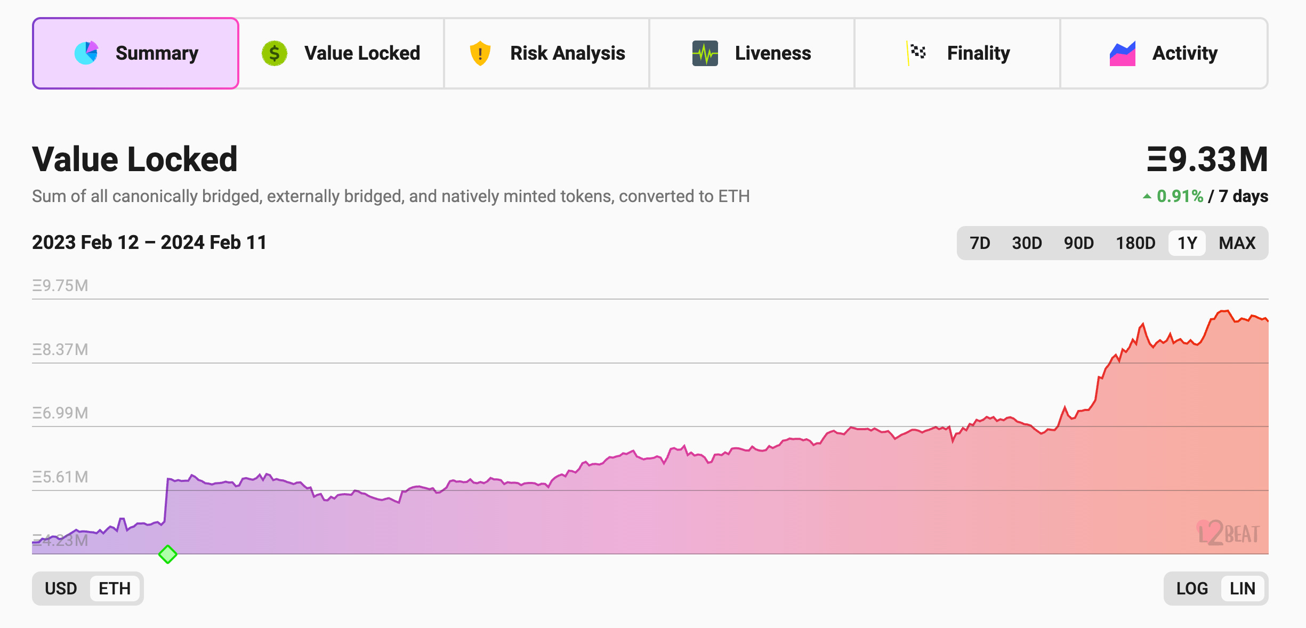The image size is (1306, 628).
Task: Click the pie chart Summary icon
Action: point(86,53)
